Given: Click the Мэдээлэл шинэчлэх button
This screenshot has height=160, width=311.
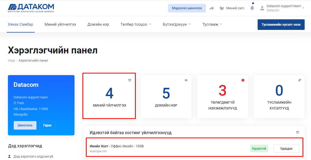Looking at the screenshot, I should [187, 8].
